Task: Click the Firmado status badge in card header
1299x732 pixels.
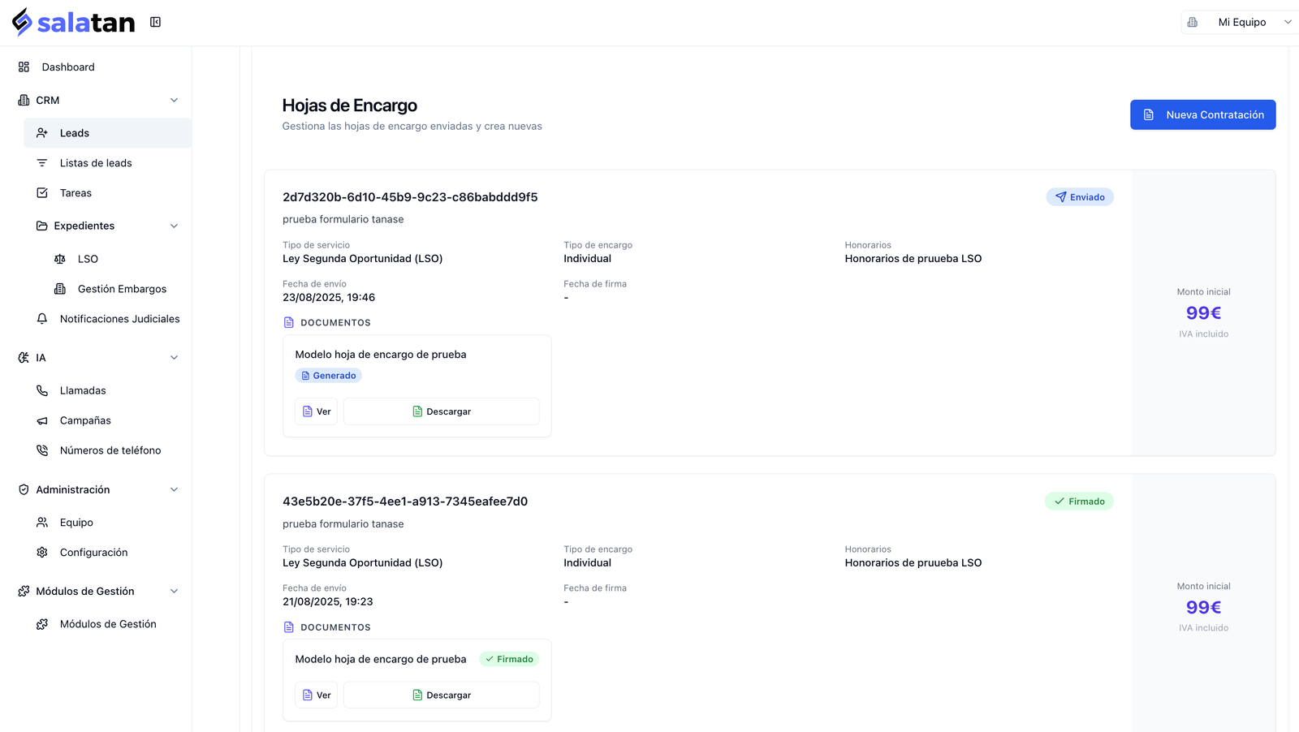Action: (x=1079, y=502)
